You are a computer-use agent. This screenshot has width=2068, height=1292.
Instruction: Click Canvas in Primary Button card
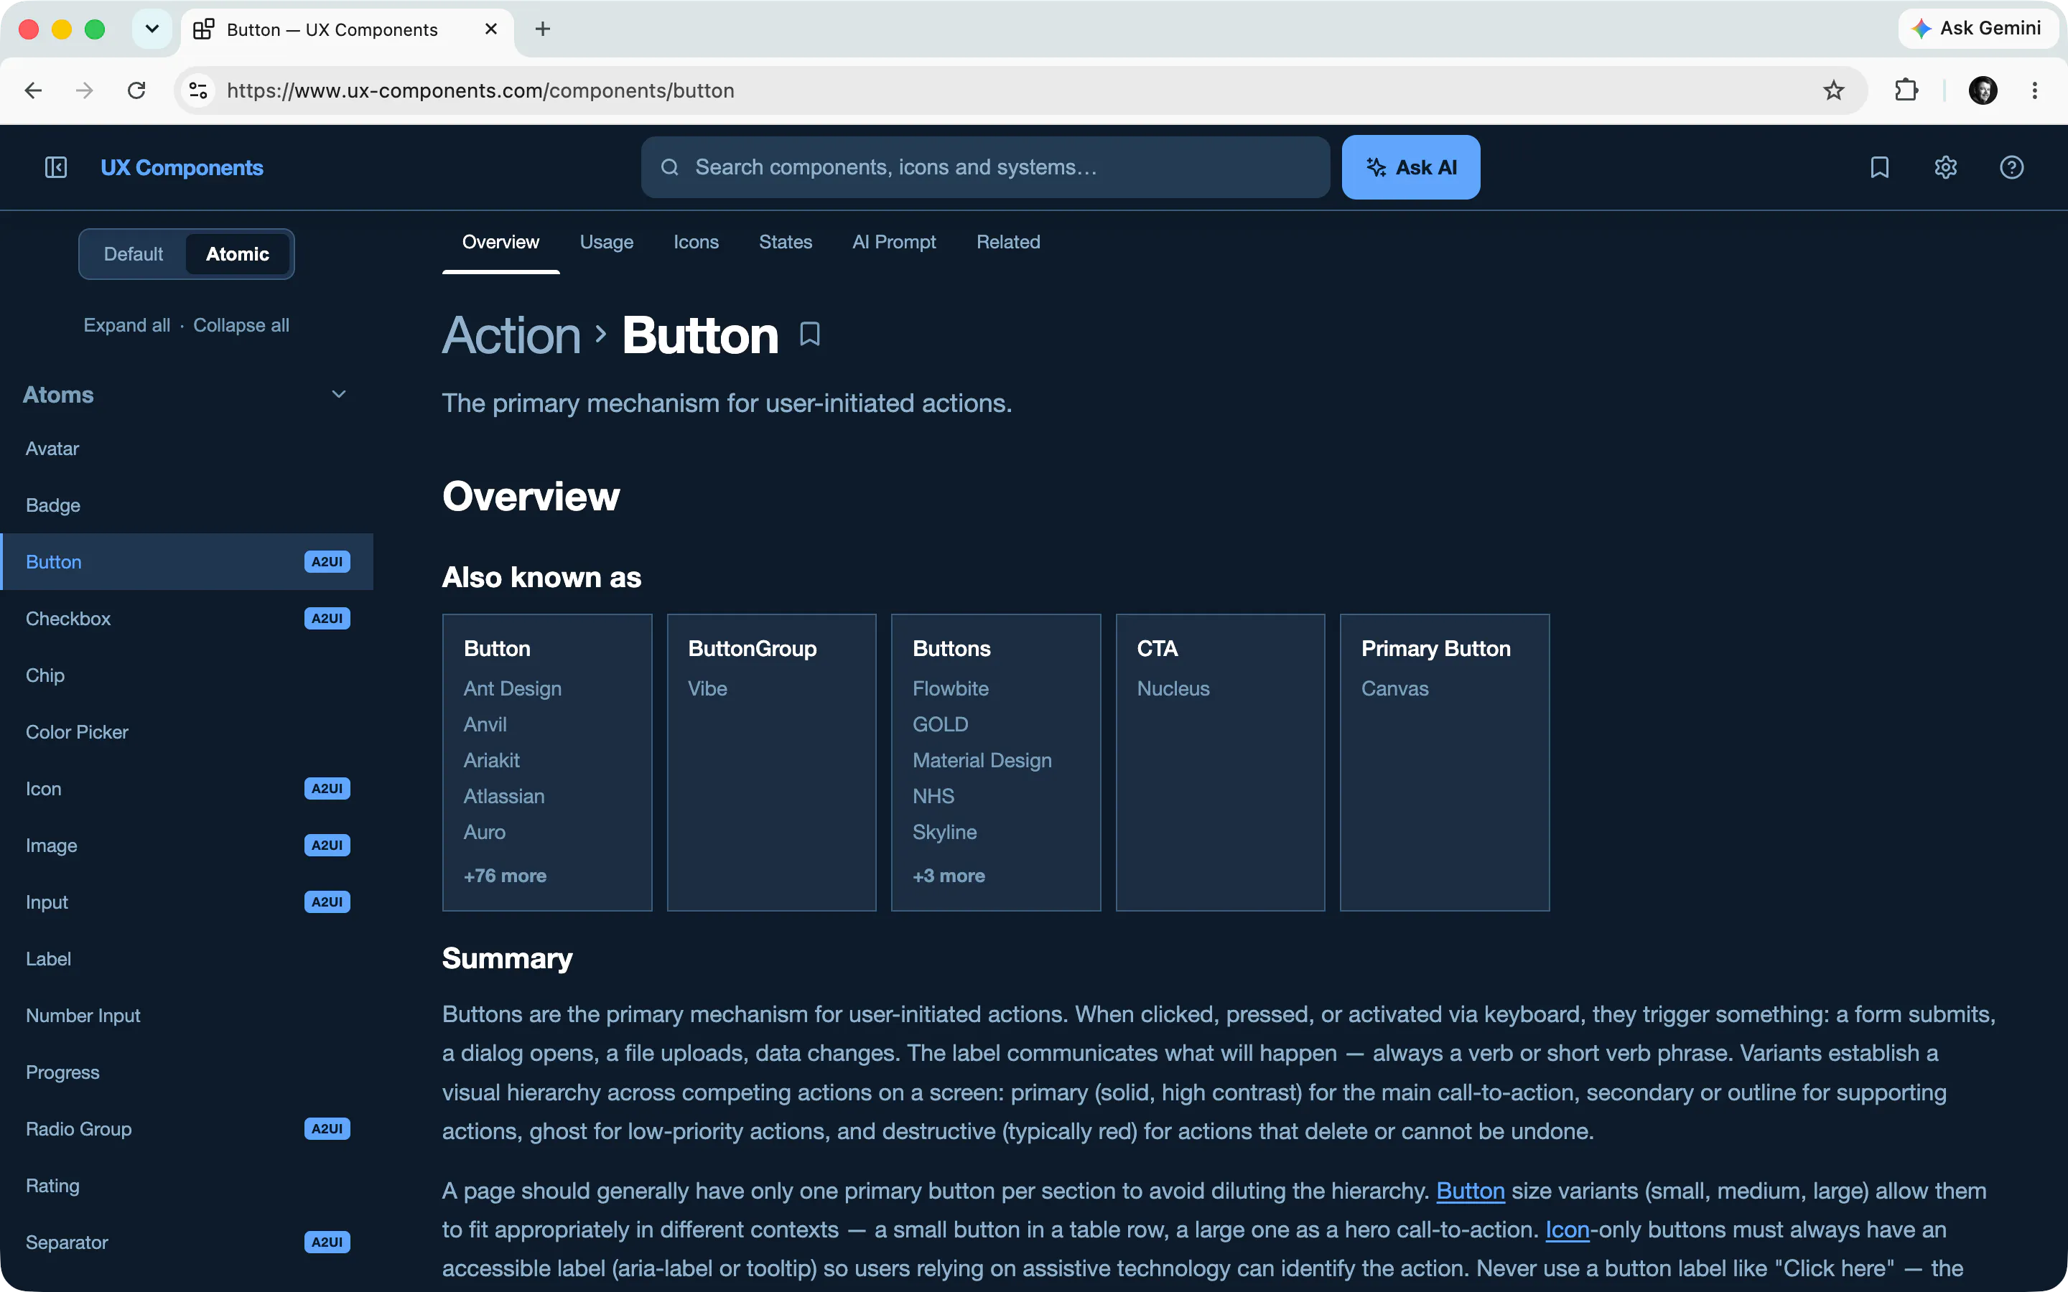point(1394,689)
